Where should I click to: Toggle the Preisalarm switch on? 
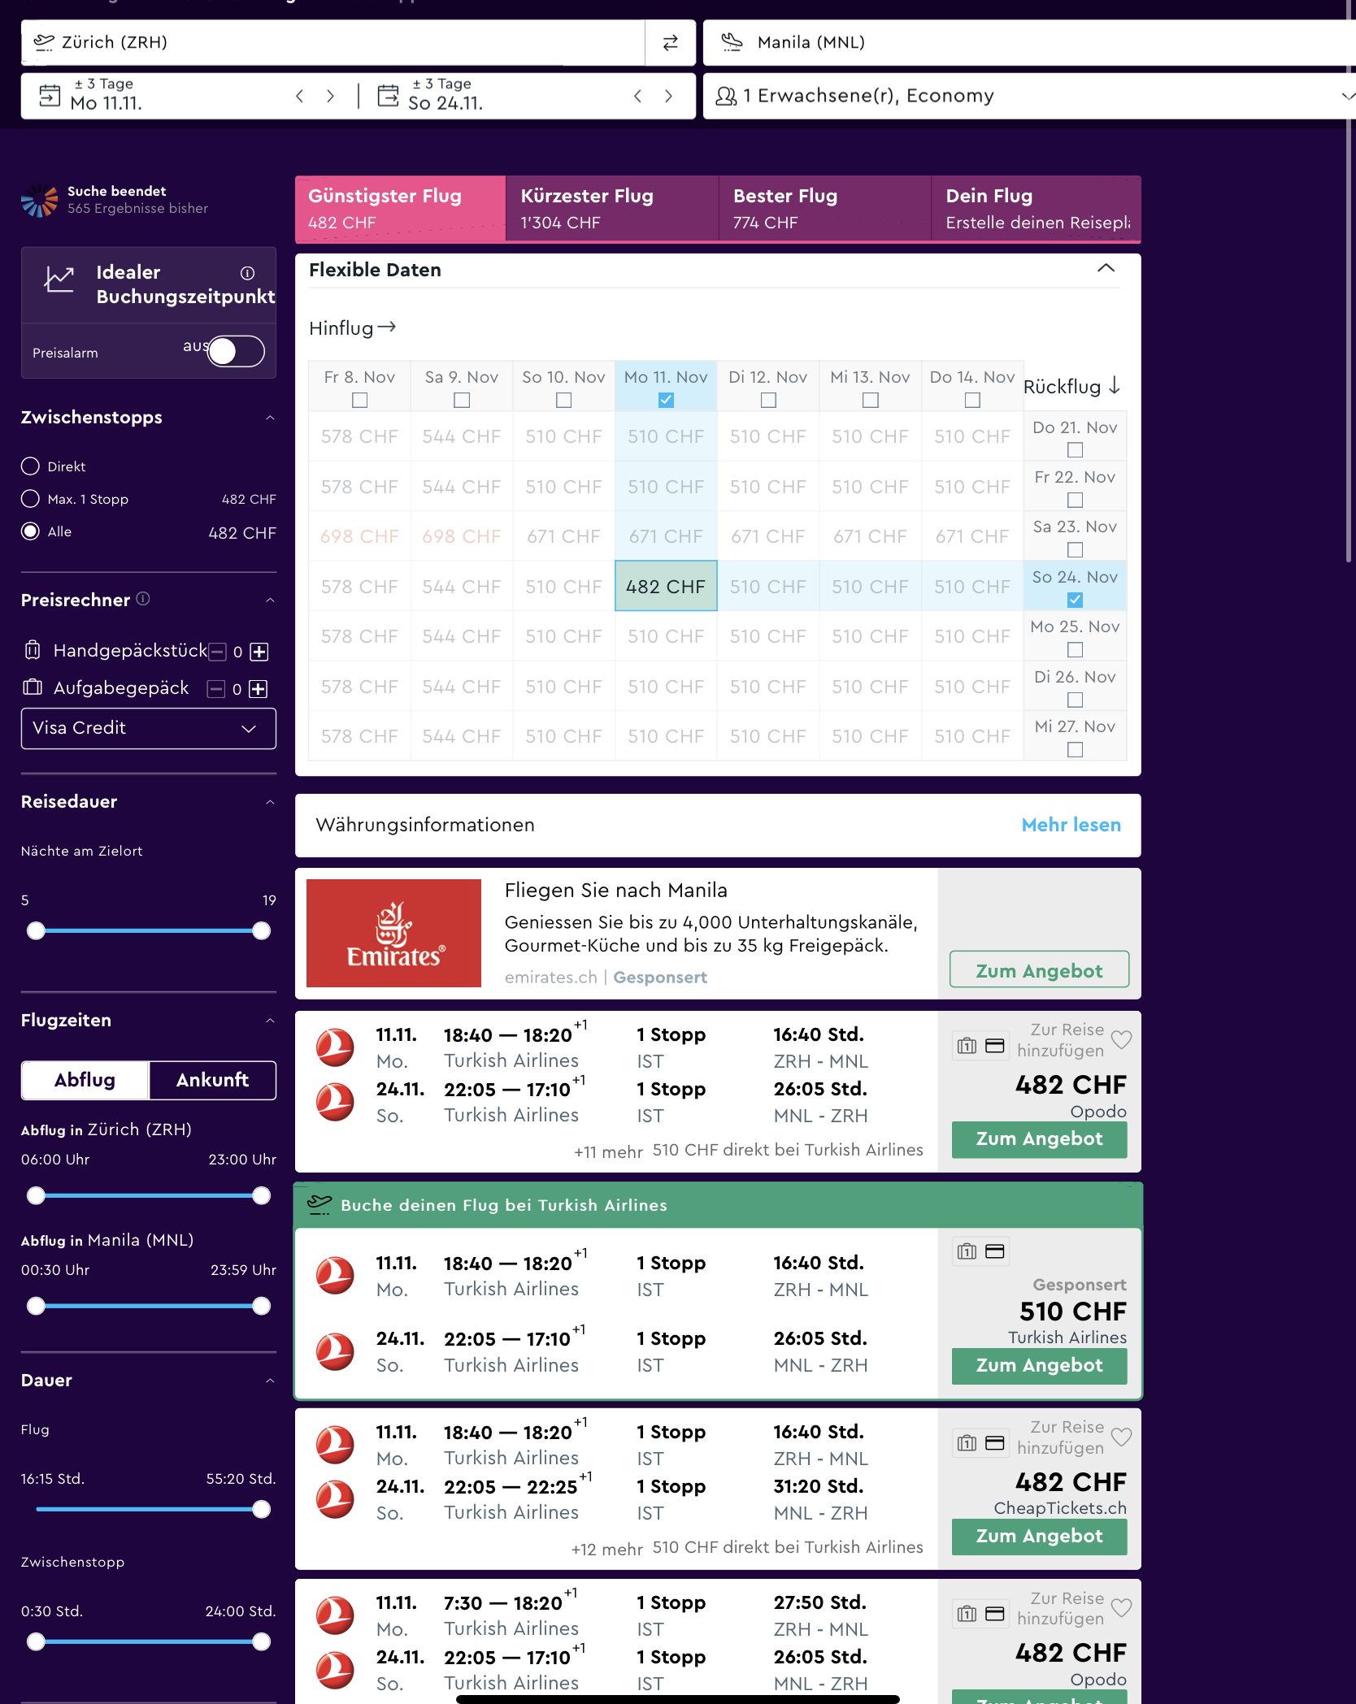(235, 352)
